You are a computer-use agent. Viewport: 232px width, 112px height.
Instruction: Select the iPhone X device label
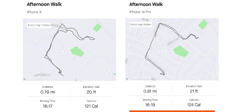(x=34, y=12)
